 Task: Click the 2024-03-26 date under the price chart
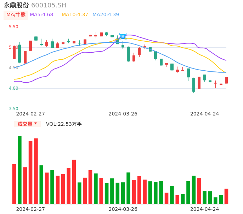[123, 114]
